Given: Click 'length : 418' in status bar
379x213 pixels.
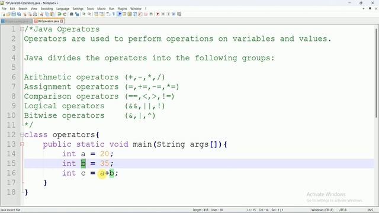Looking at the screenshot, I should tap(201, 210).
